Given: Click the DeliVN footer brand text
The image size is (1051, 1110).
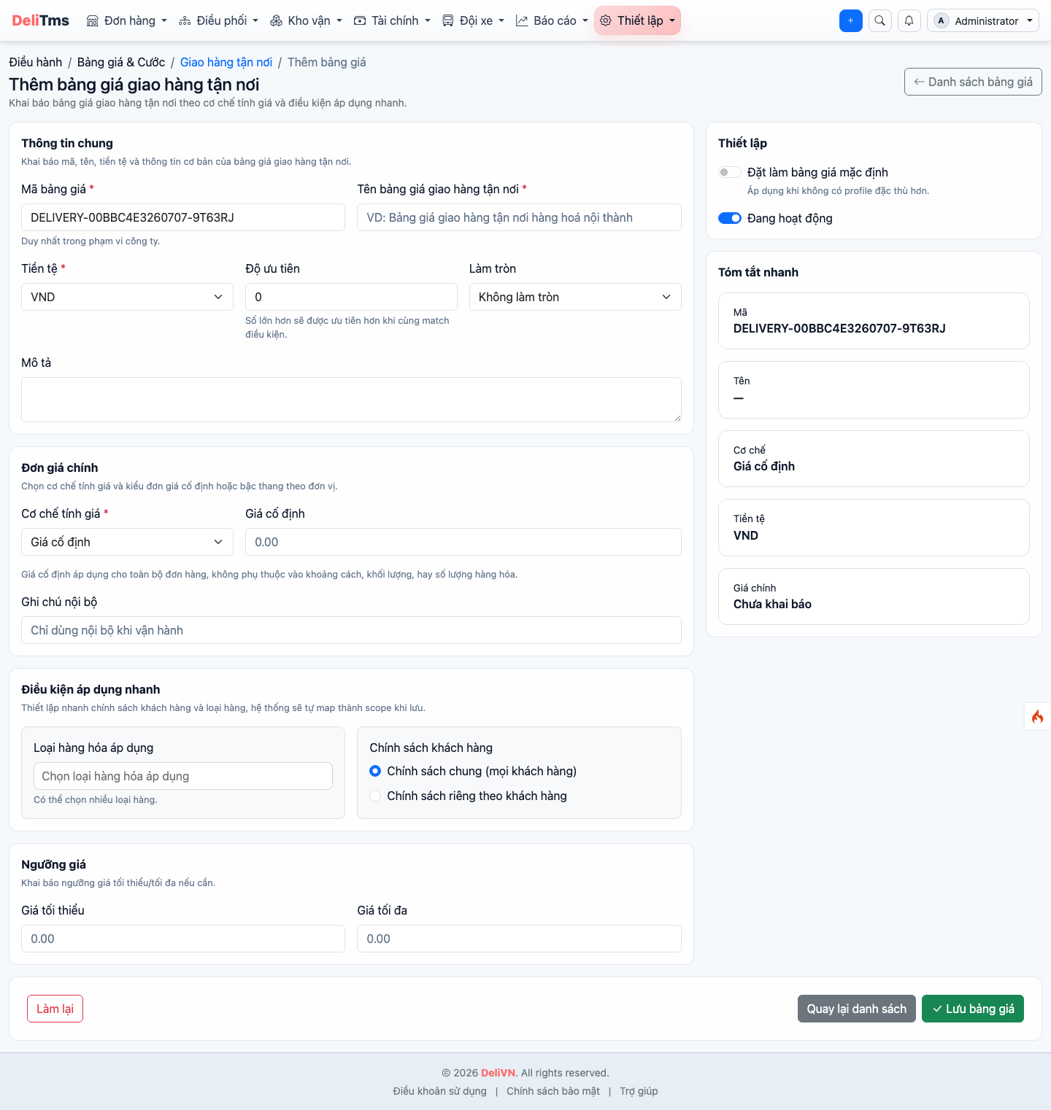Looking at the screenshot, I should pos(498,1073).
